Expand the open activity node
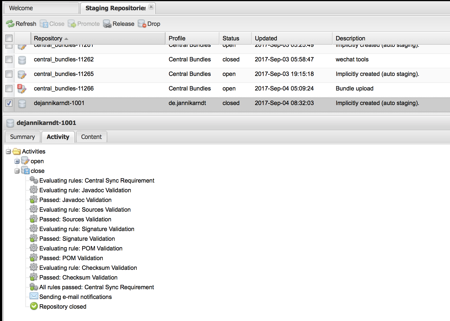The width and height of the screenshot is (450, 321). [x=17, y=161]
